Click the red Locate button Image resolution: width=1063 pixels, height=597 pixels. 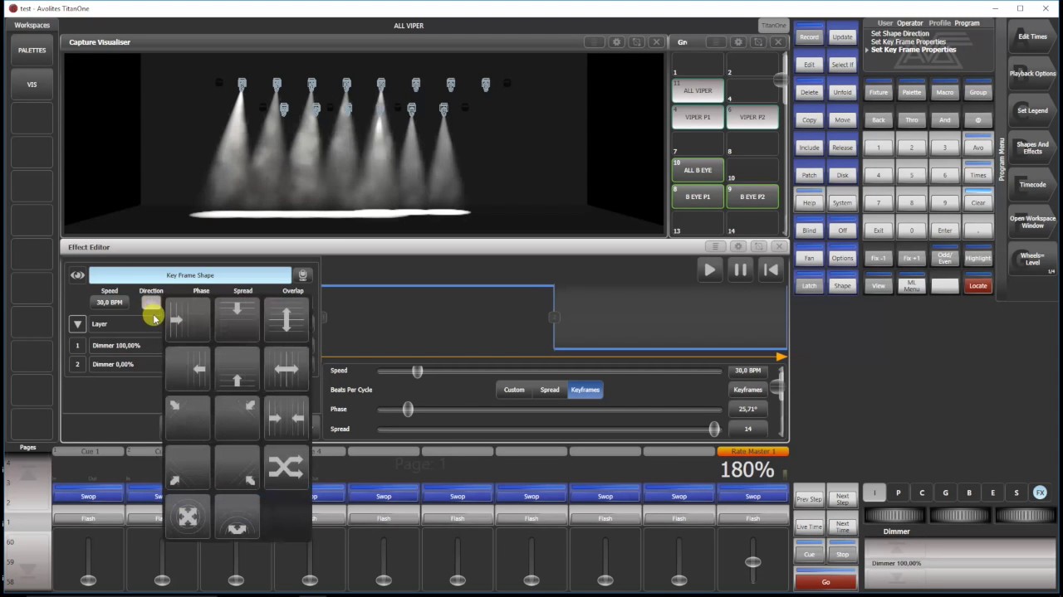(x=978, y=285)
